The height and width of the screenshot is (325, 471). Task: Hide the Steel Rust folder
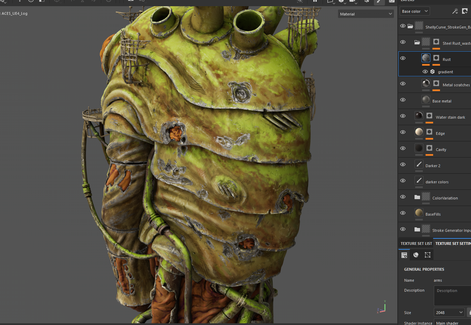pos(403,42)
